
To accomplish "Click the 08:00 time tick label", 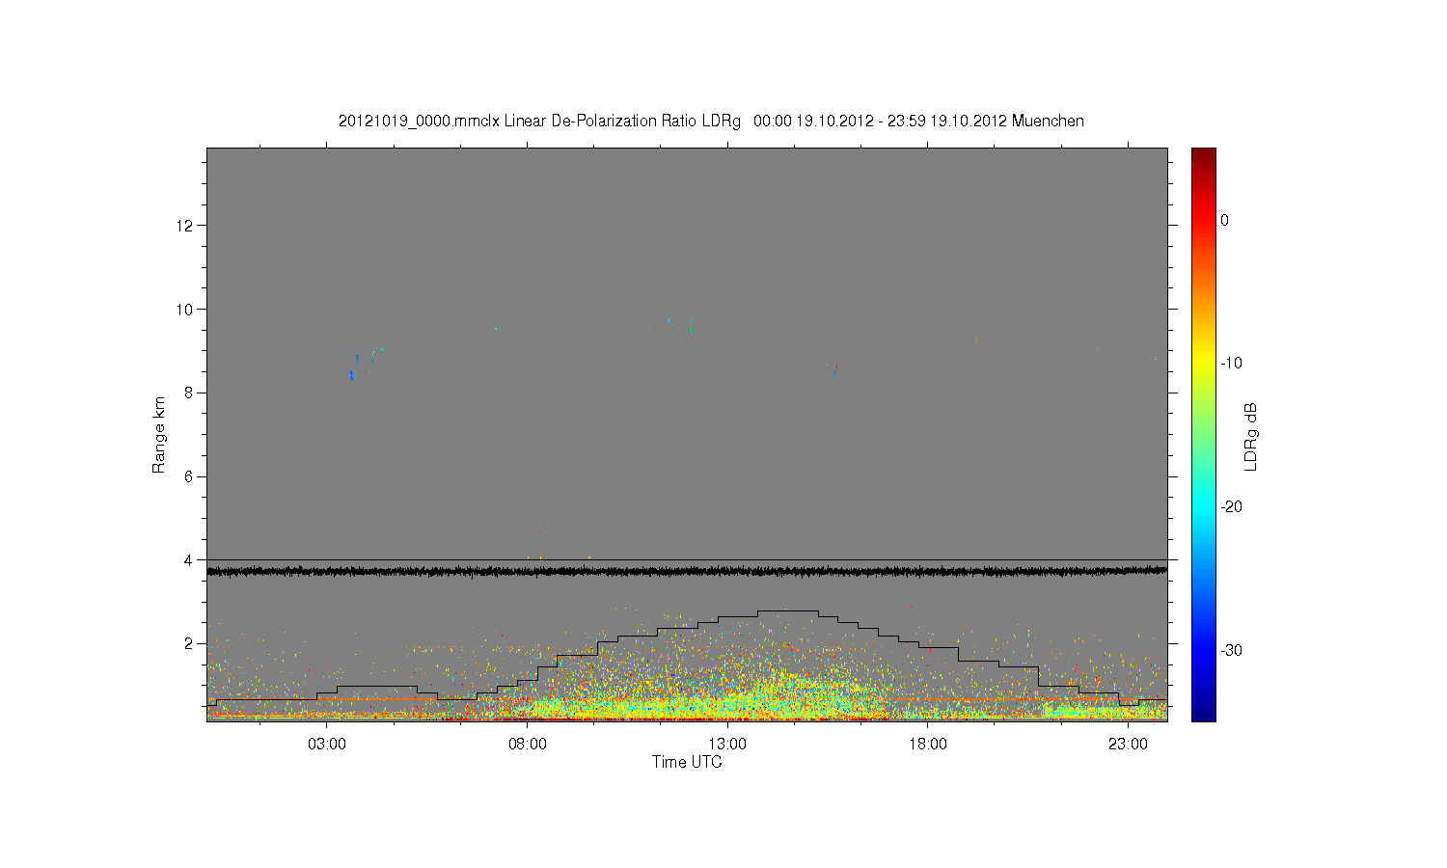I will point(528,745).
